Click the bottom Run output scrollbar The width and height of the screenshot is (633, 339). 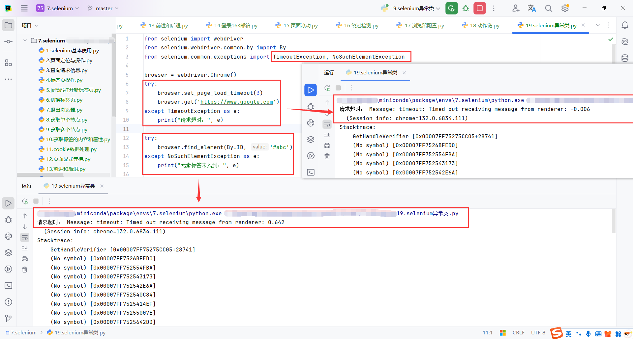point(614,221)
